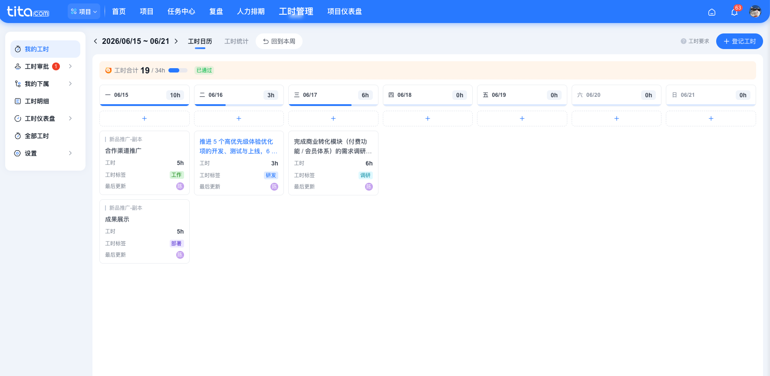Select the 06/19 day header
Image resolution: width=770 pixels, height=376 pixels.
pyautogui.click(x=522, y=95)
